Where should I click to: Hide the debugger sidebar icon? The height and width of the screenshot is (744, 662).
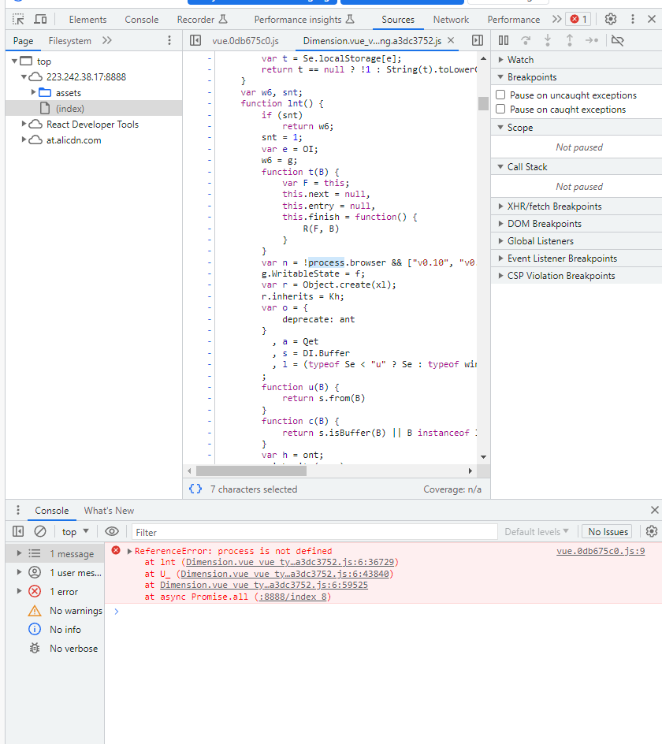coord(478,40)
